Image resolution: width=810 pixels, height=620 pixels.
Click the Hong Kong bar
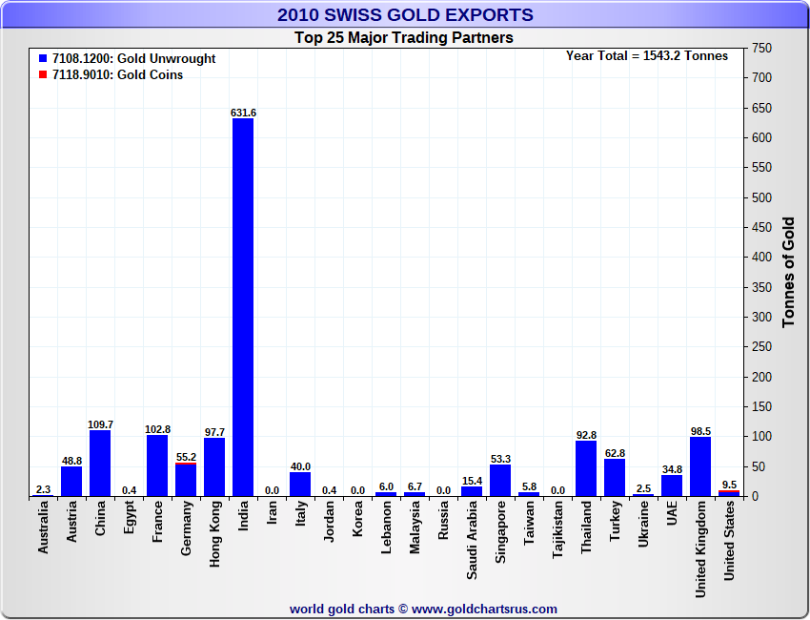(x=214, y=467)
